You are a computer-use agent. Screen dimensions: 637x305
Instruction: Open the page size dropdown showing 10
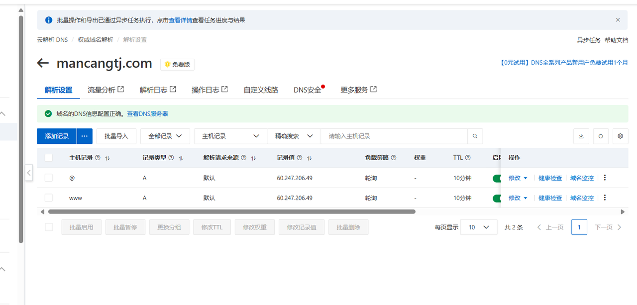click(478, 227)
